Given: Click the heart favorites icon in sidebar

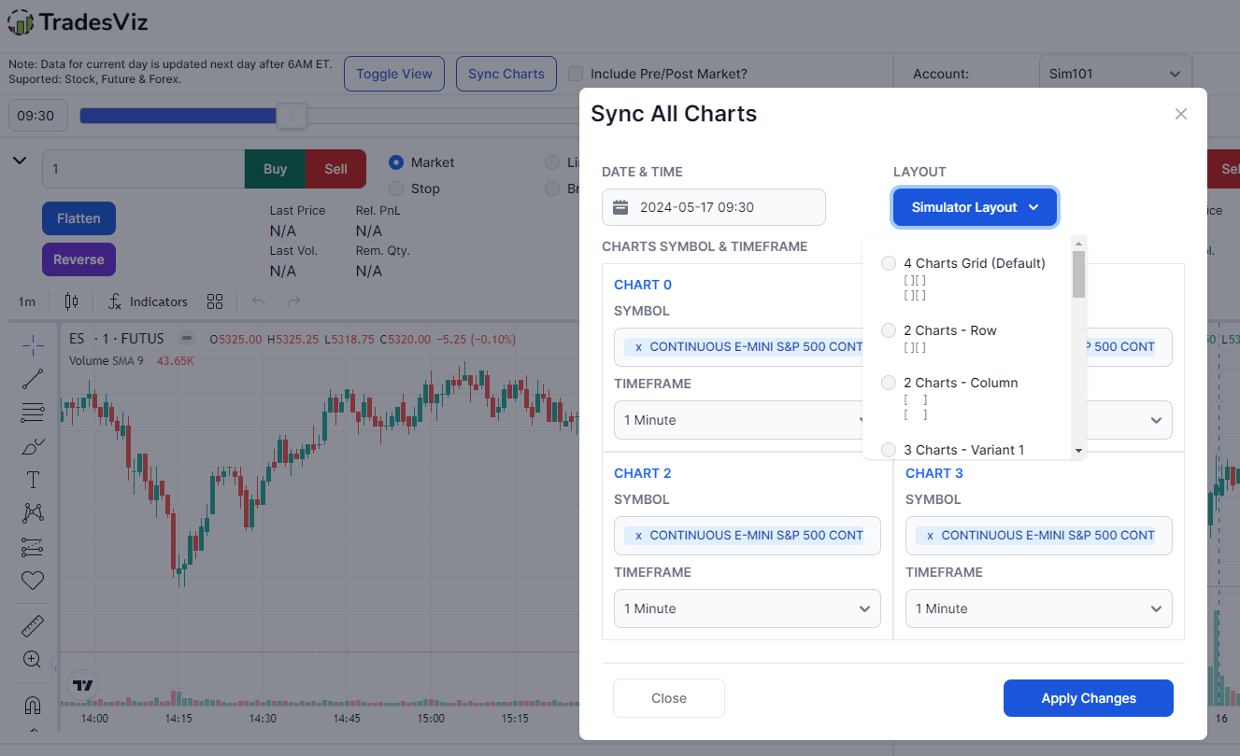Looking at the screenshot, I should pyautogui.click(x=33, y=581).
